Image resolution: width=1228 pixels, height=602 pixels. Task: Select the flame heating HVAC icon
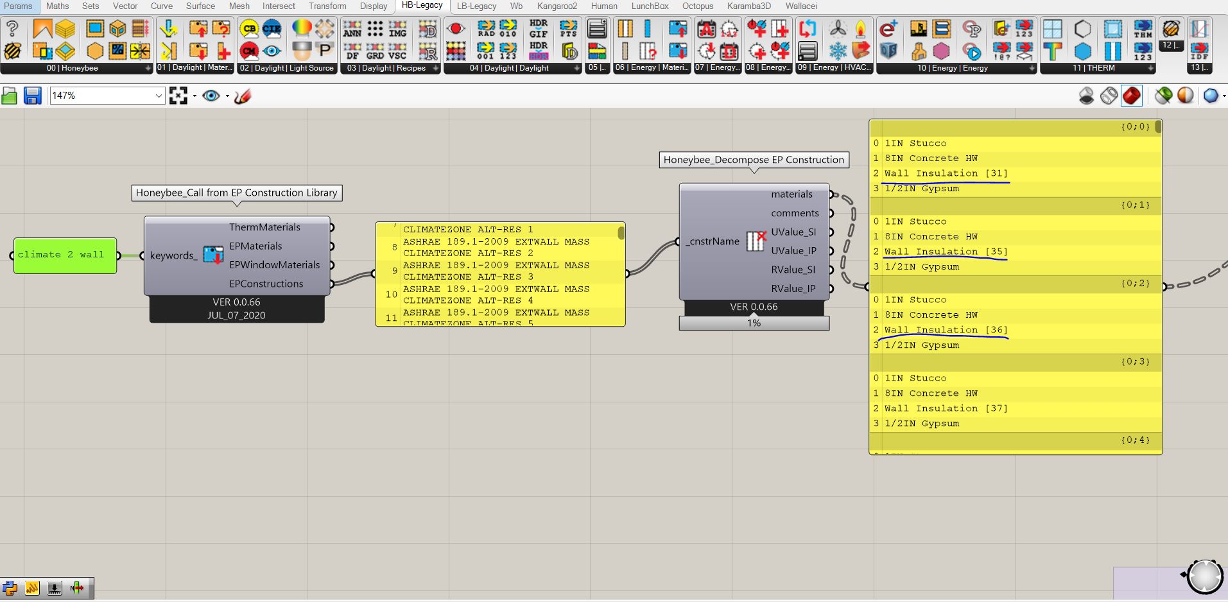[x=861, y=29]
